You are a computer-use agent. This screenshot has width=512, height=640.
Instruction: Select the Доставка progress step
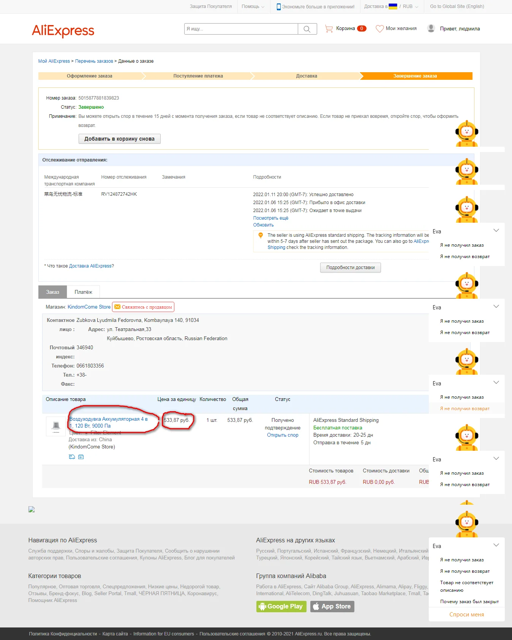pos(307,76)
